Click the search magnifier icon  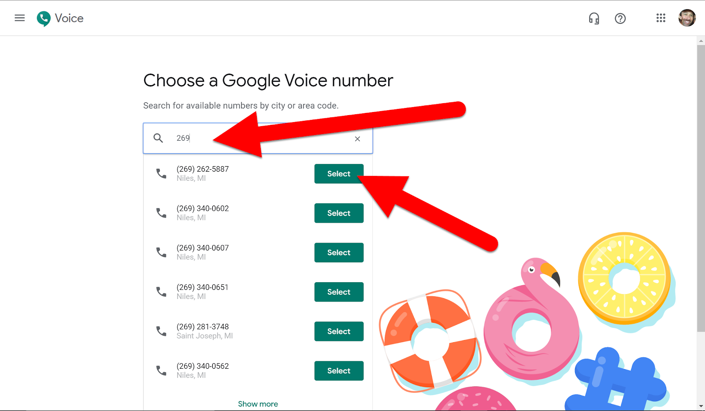point(158,138)
